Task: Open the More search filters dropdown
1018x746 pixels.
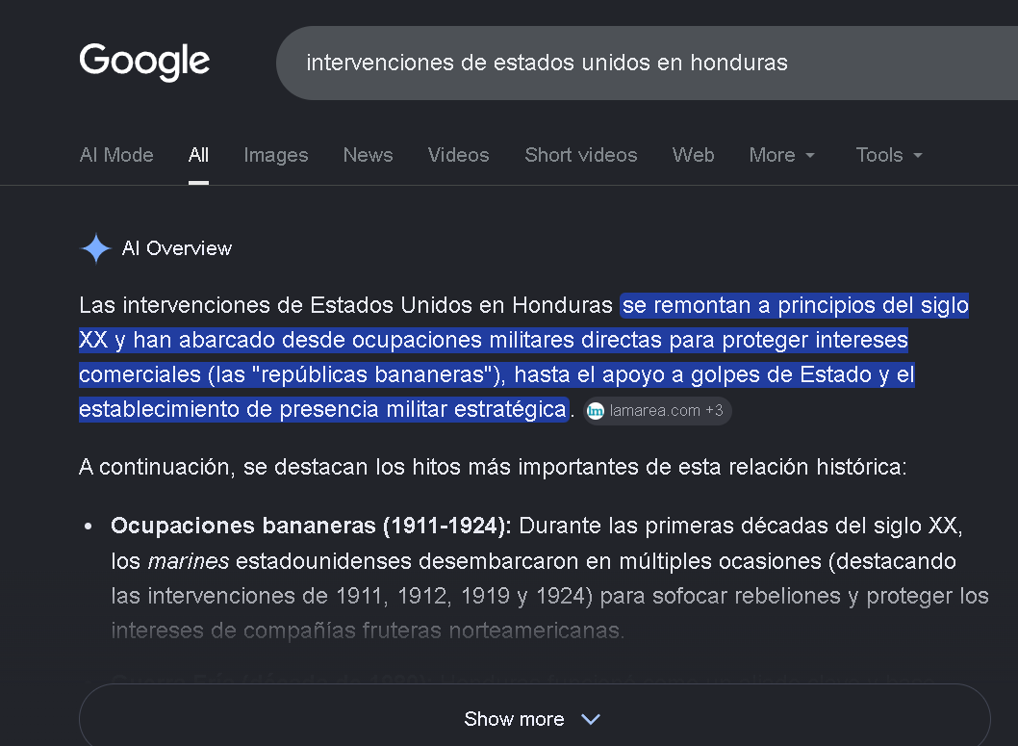Action: click(x=781, y=155)
